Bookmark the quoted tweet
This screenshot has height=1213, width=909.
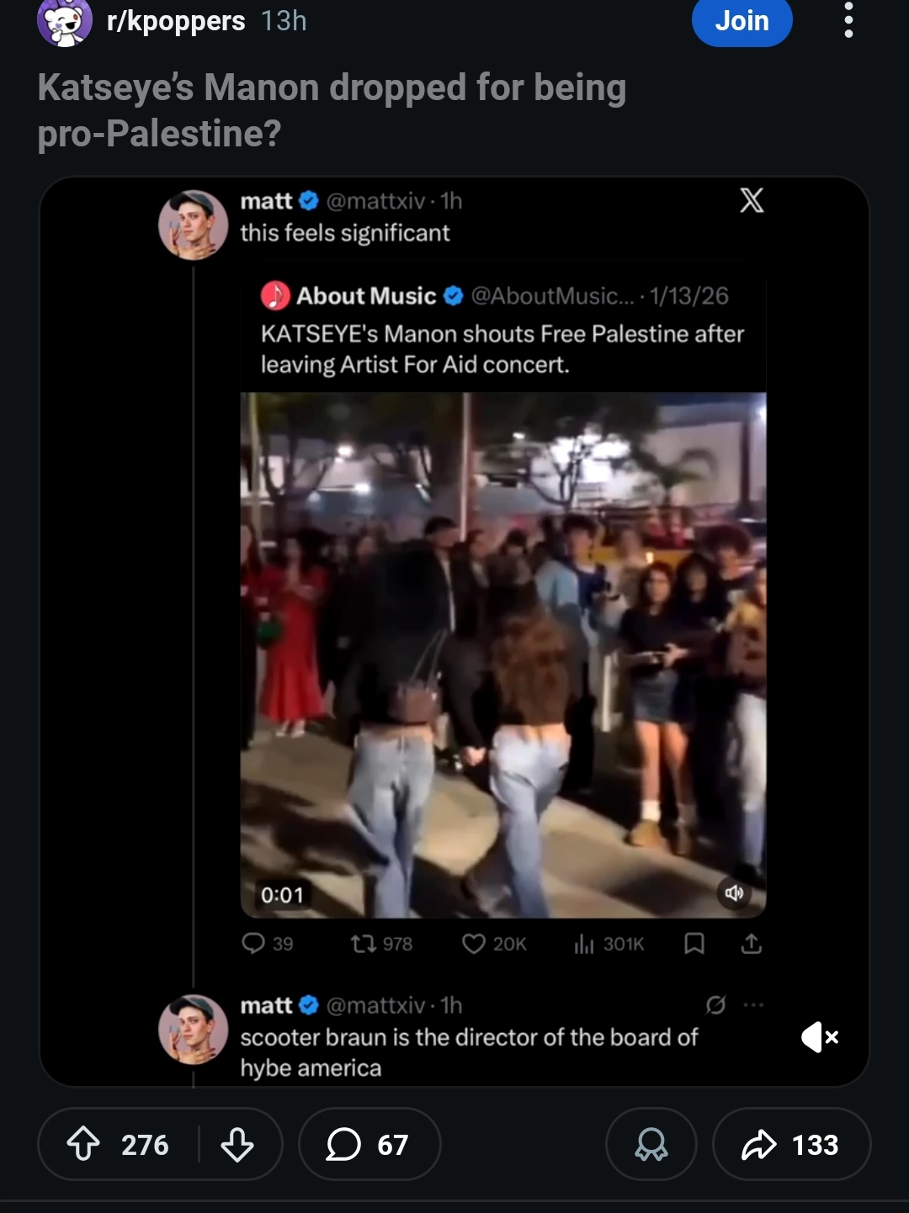pyautogui.click(x=694, y=944)
